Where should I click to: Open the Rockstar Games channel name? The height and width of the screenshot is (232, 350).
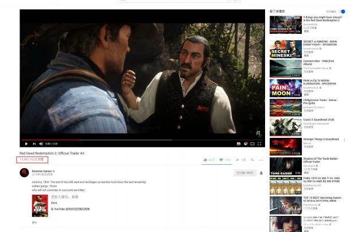coord(43,171)
